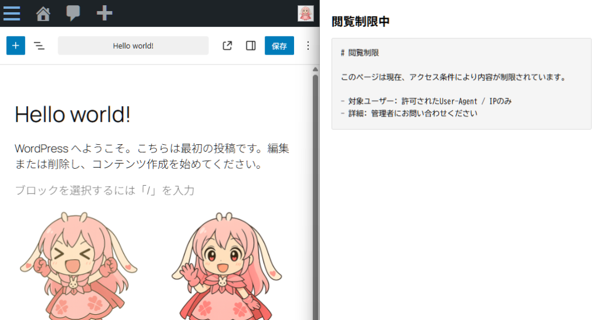Select the 'Hello world!' post title heading
601x320 pixels.
click(x=72, y=115)
